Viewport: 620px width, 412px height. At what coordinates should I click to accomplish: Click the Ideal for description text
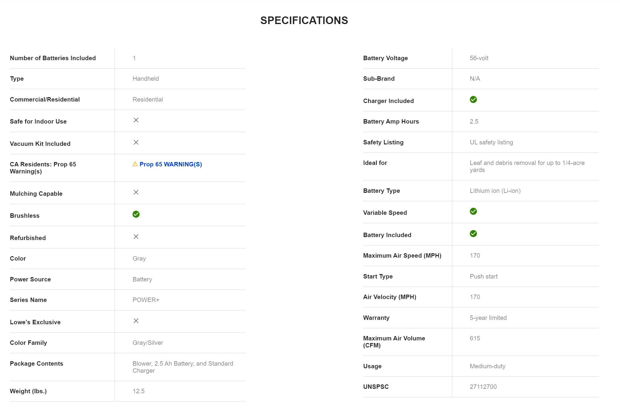[x=527, y=166]
